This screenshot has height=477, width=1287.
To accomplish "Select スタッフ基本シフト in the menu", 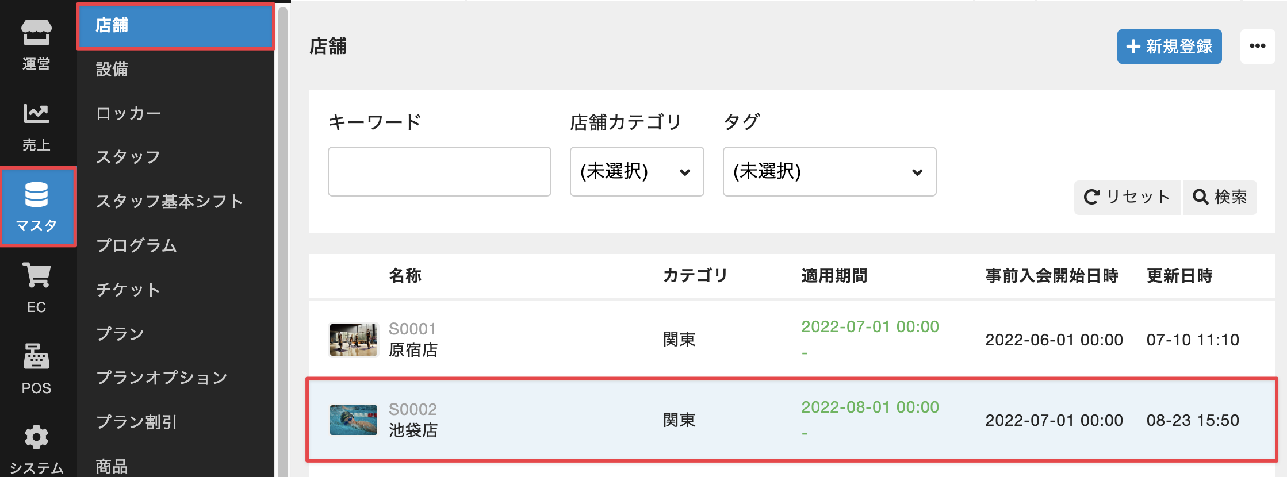I will [x=169, y=201].
